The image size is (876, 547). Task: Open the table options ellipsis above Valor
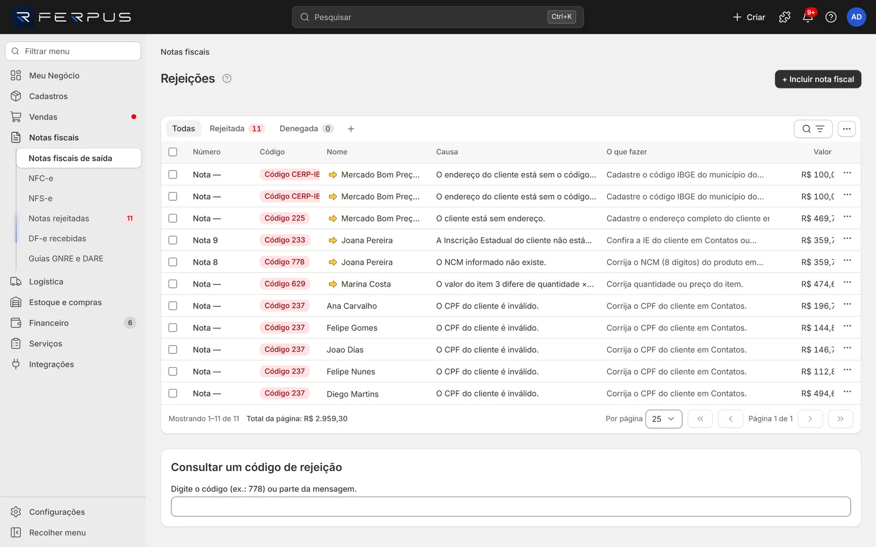point(846,129)
